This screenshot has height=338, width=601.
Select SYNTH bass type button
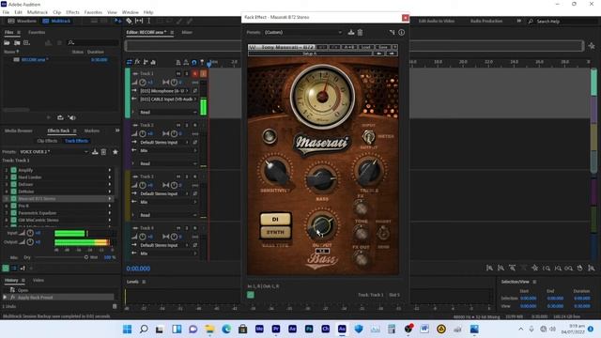275,232
